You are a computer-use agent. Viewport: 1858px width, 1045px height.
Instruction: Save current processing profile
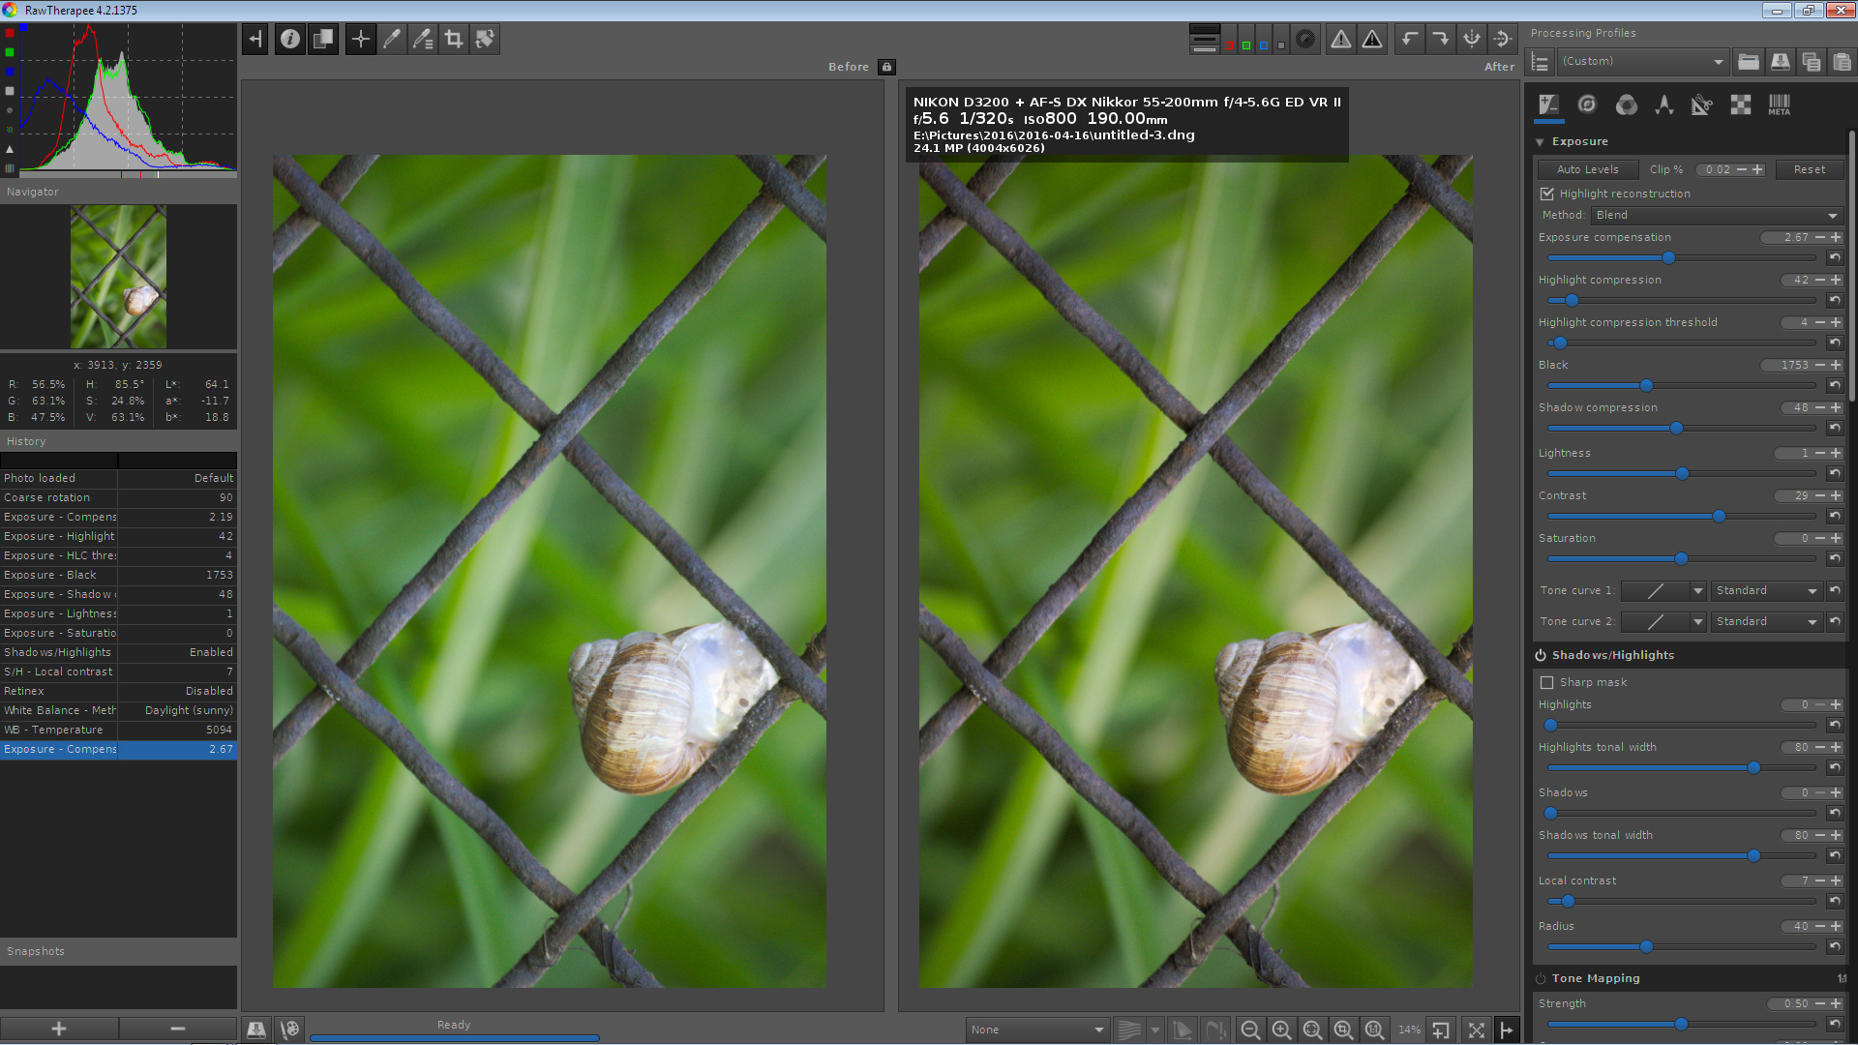pos(1780,62)
